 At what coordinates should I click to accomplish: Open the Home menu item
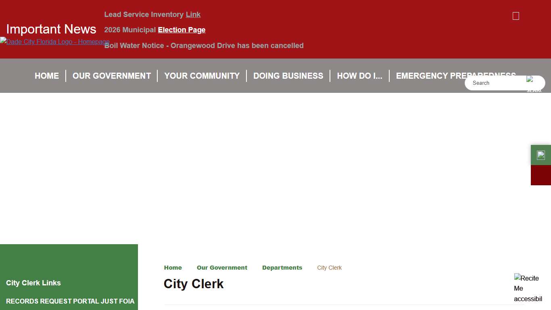[47, 76]
